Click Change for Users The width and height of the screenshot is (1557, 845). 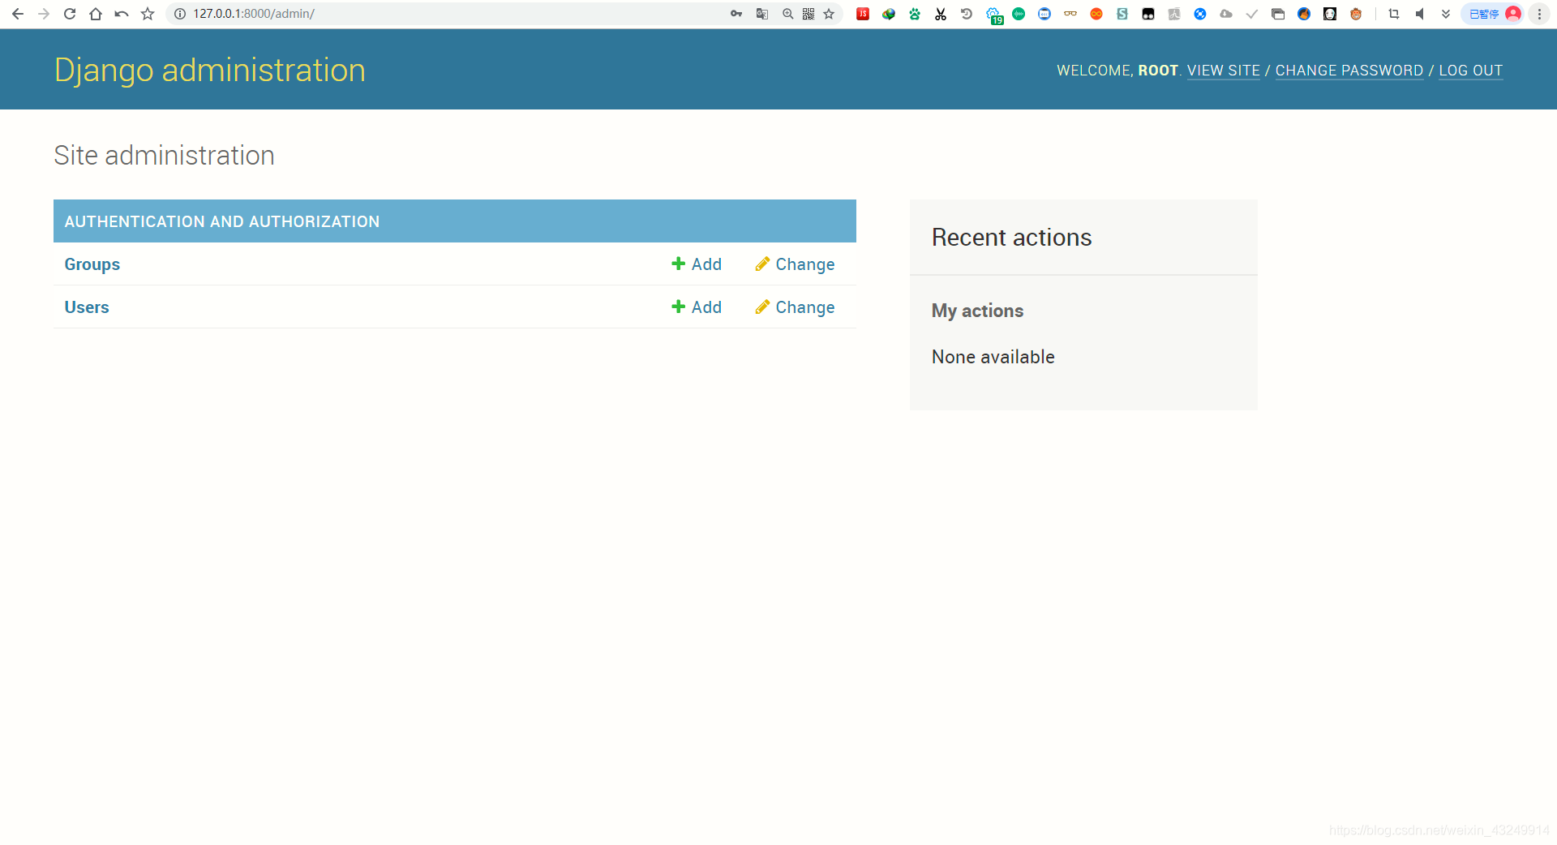click(x=795, y=307)
